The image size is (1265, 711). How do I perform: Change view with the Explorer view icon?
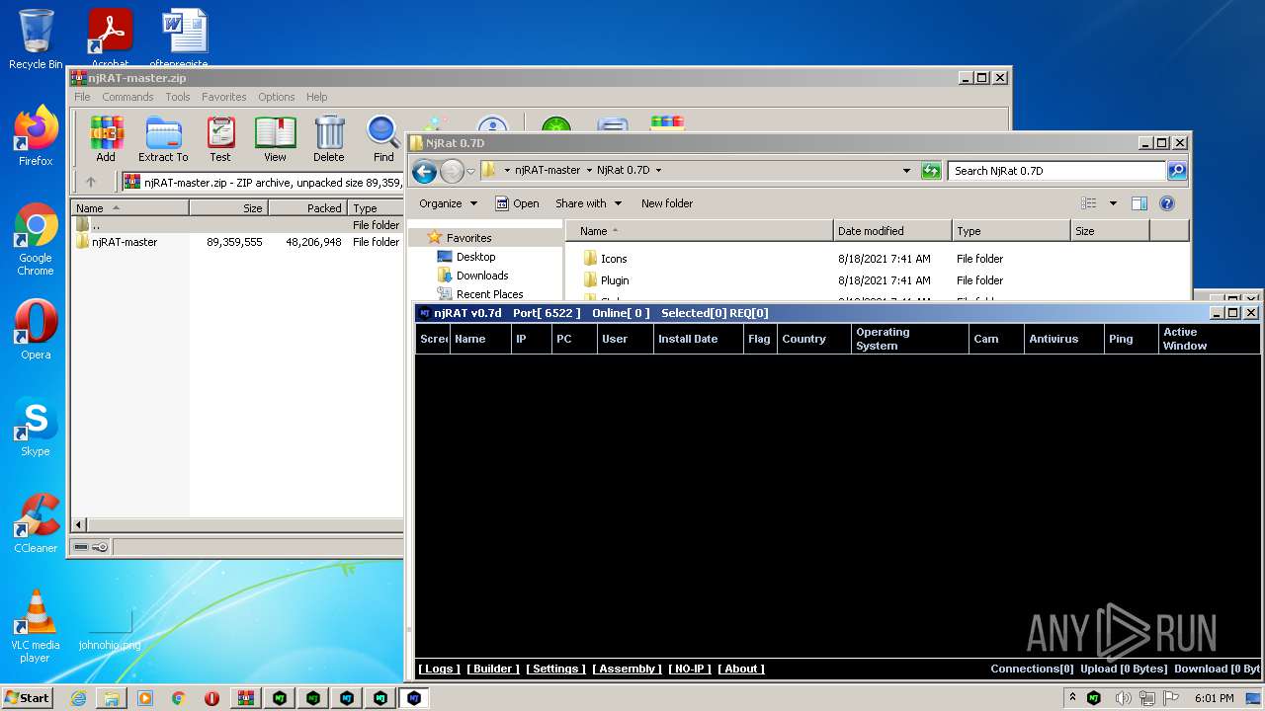point(1089,203)
